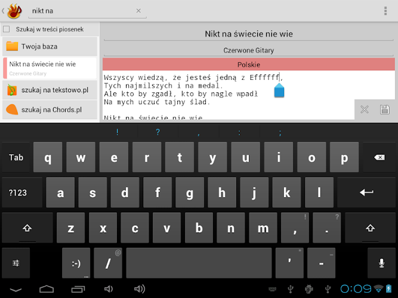Image resolution: width=398 pixels, height=298 pixels.
Task: Tap the enter arrow key
Action: [366, 193]
